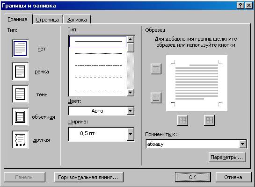Select the 'объемная' 3-D border icon
Viewport: 255px width, 187px height.
pyautogui.click(x=20, y=117)
